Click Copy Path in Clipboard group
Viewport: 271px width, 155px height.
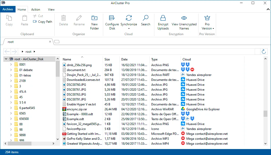[x=43, y=22]
